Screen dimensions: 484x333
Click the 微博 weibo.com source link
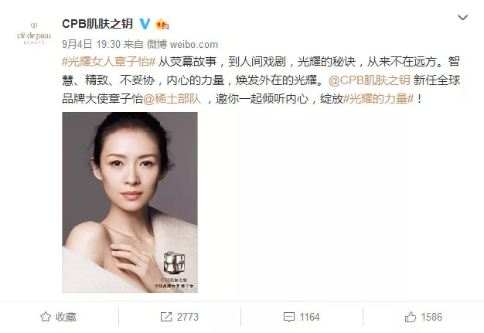(182, 44)
